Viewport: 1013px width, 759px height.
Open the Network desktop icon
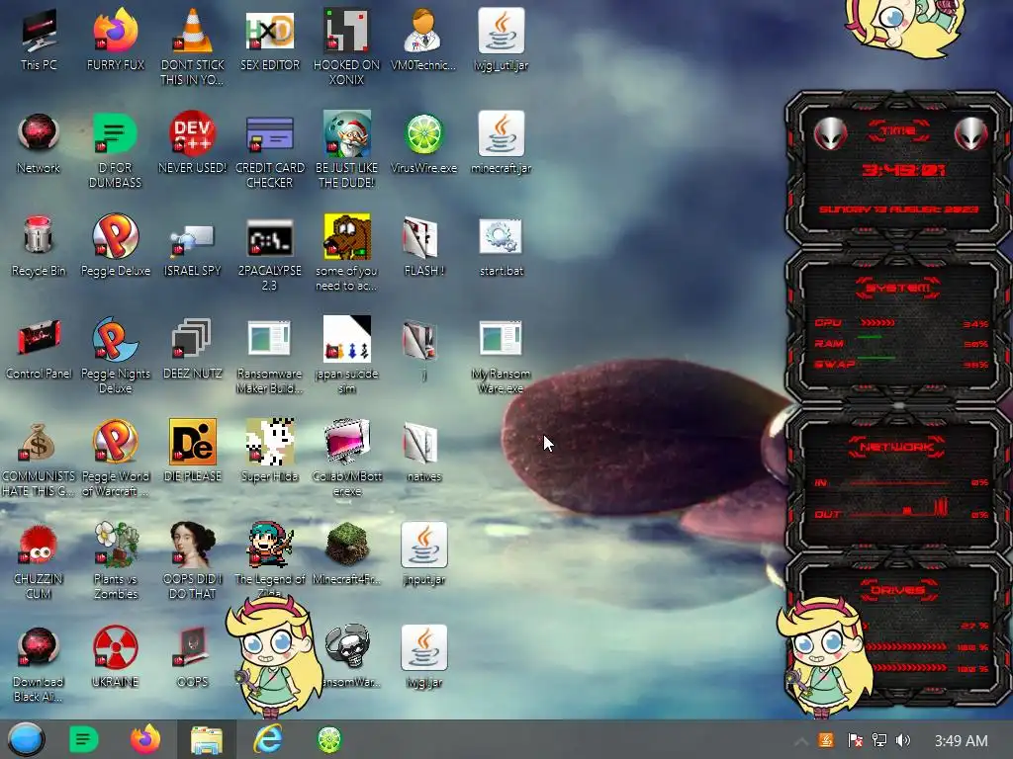39,132
